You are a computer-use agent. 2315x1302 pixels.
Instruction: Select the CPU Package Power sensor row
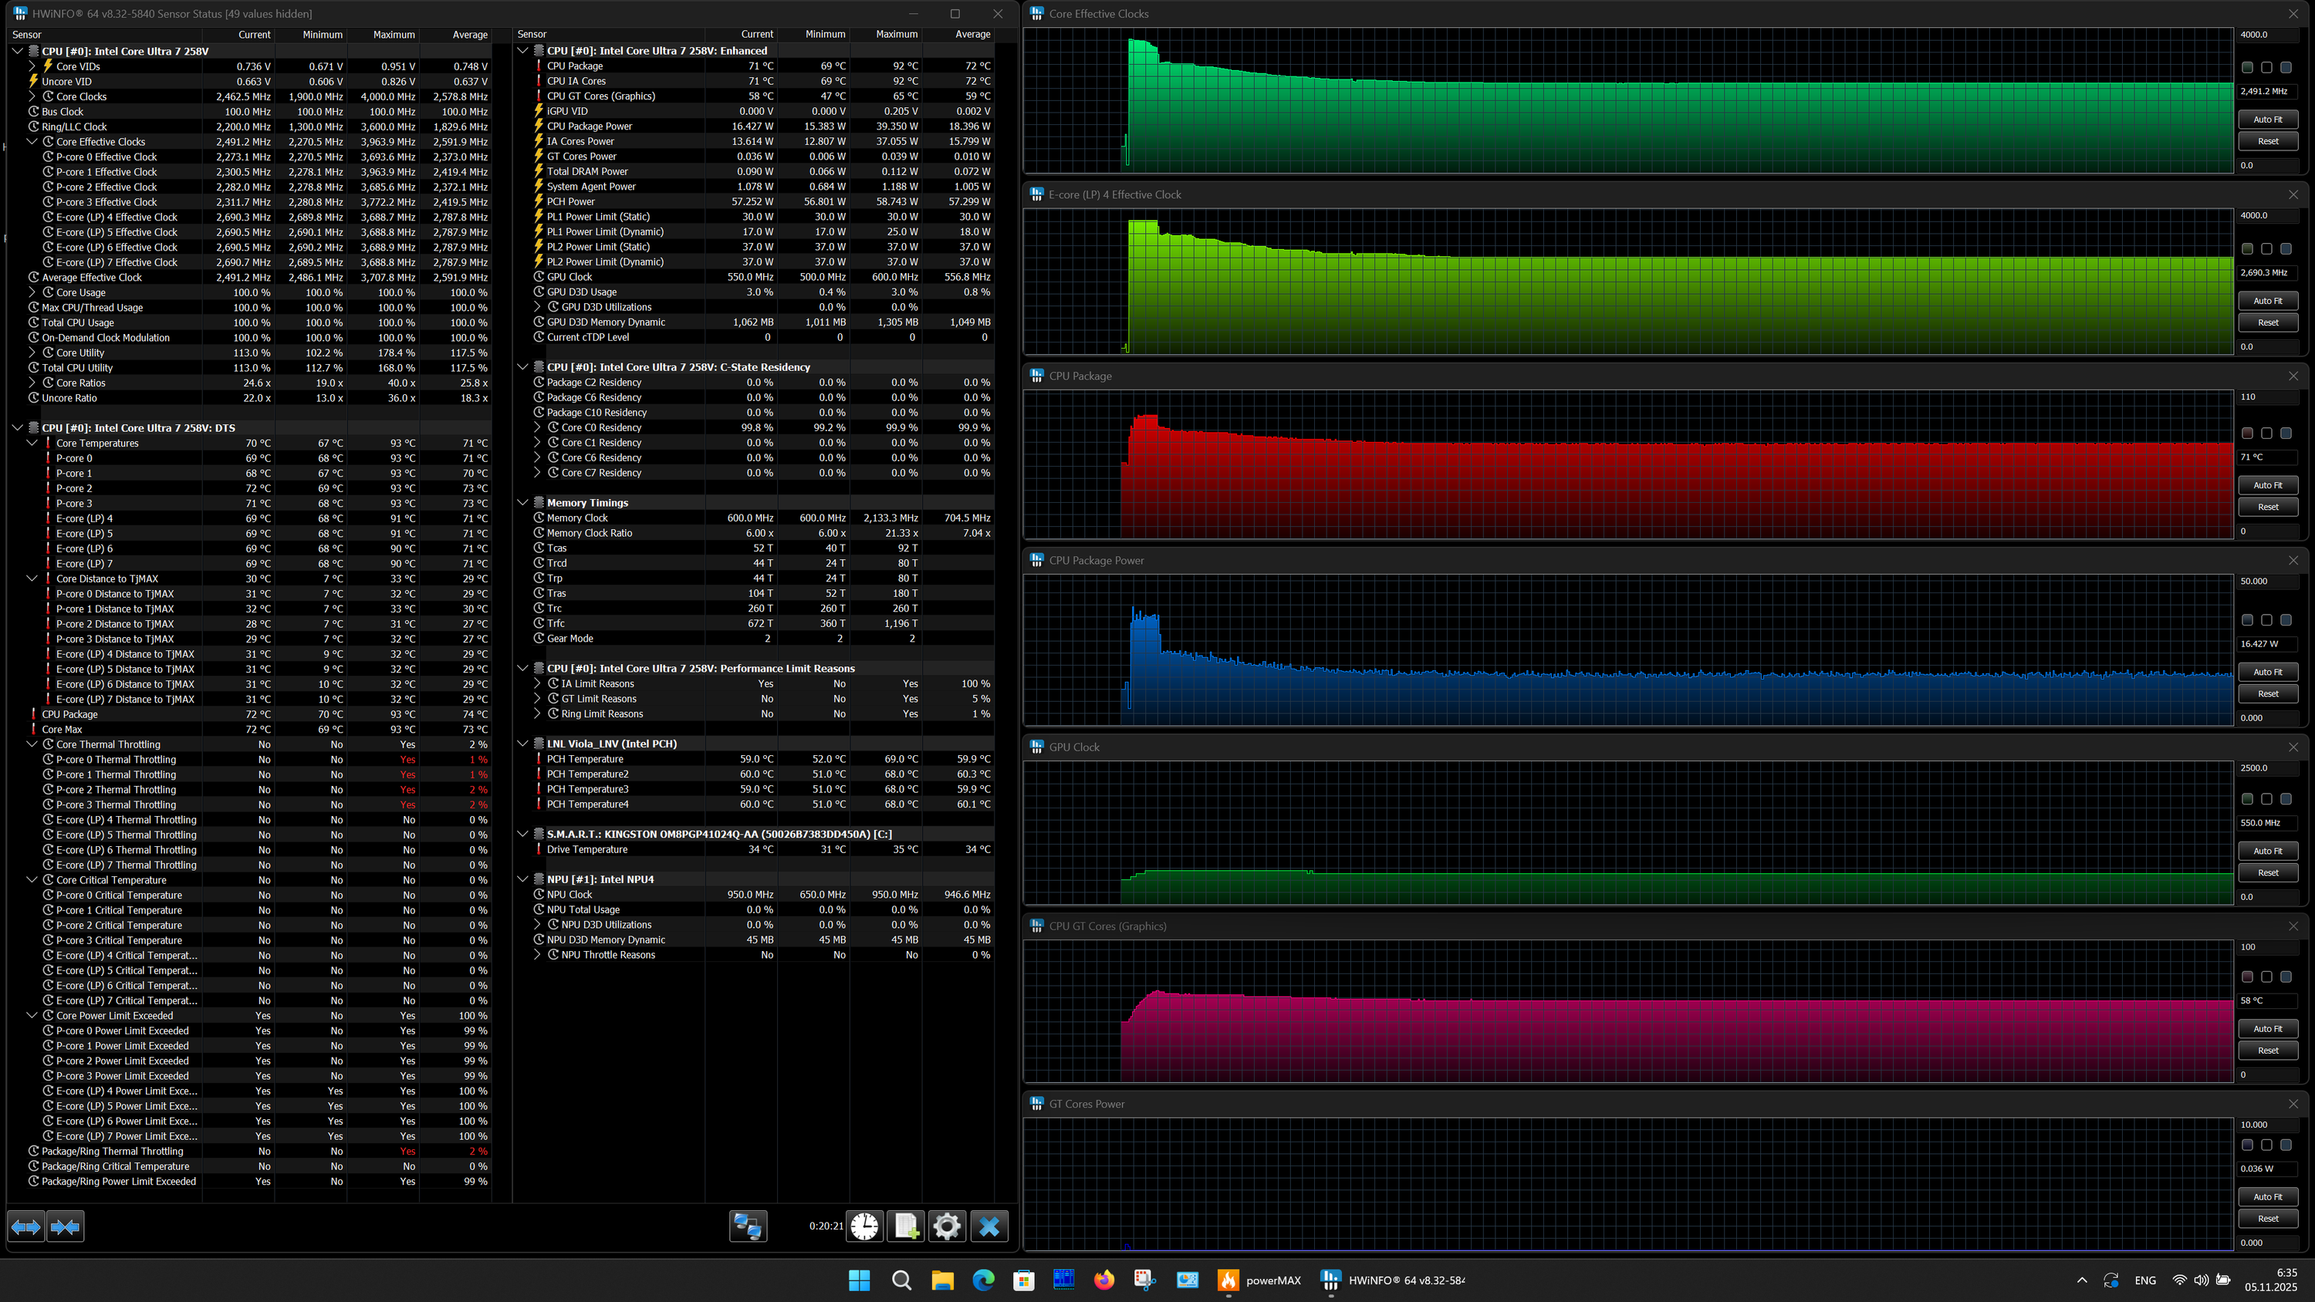[x=590, y=126]
